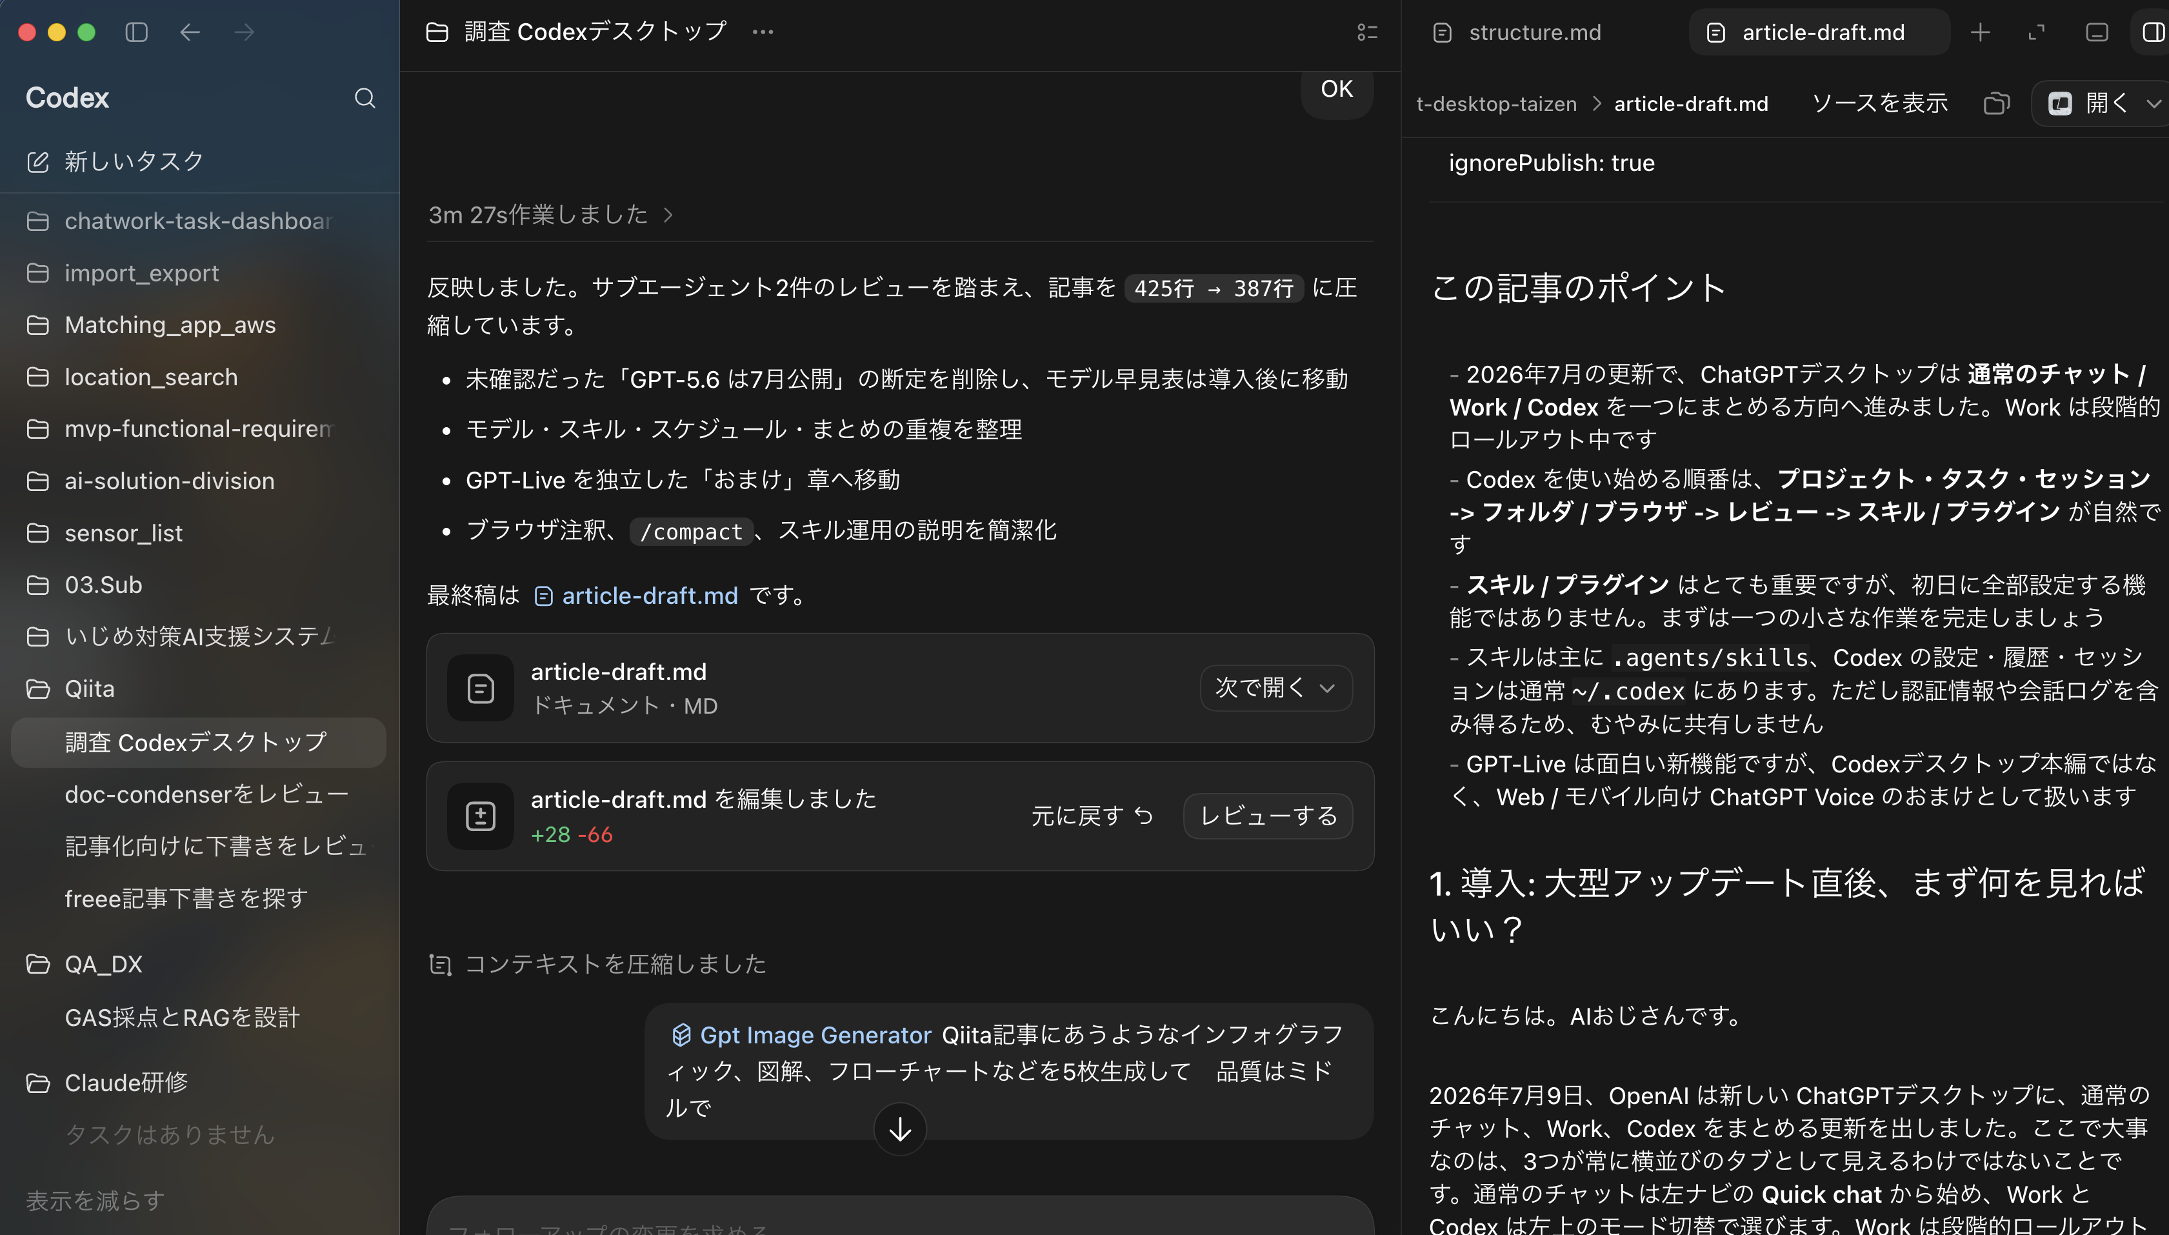This screenshot has width=2169, height=1235.
Task: Expand the 3m 27s作業しました details
Action: pyautogui.click(x=550, y=215)
